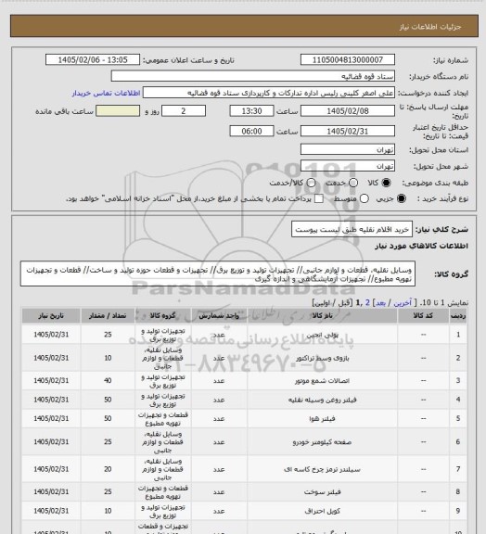Click the announcement date field 1405/02/06 - 13:05
The image size is (486, 534).
93,59
